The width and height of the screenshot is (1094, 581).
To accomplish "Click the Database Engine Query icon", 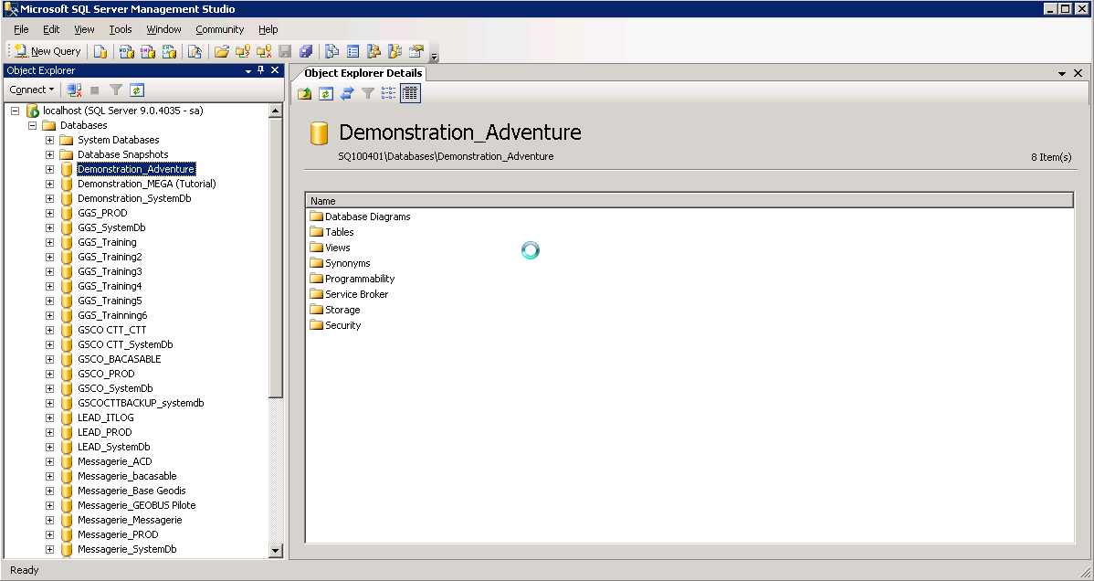I will (x=100, y=52).
